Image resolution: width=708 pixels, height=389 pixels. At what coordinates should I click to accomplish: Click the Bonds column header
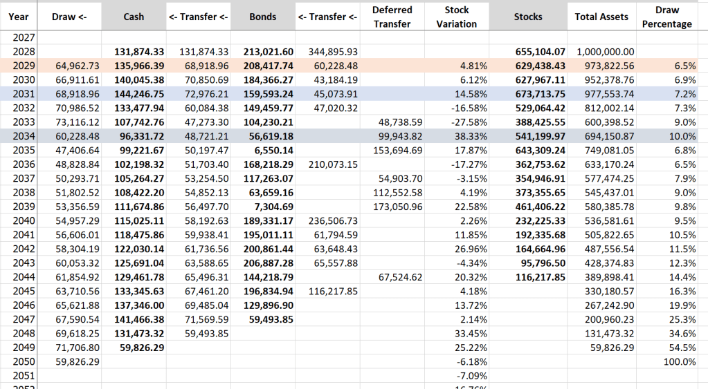coord(263,17)
